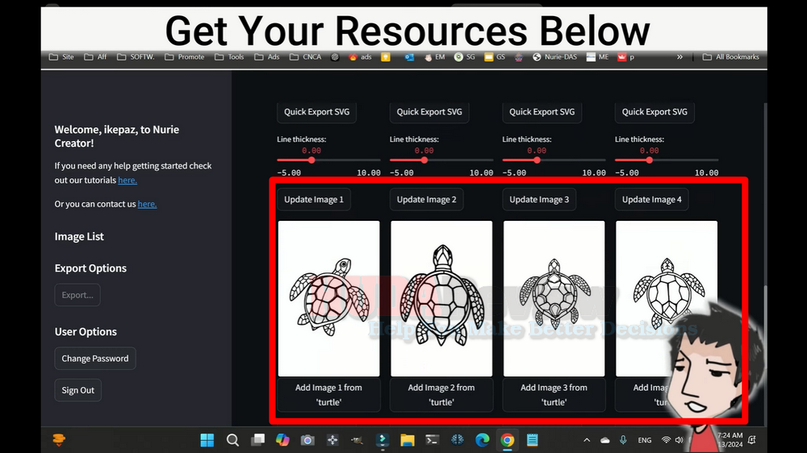Image resolution: width=807 pixels, height=453 pixels.
Task: Show hidden system tray icons
Action: [587, 440]
